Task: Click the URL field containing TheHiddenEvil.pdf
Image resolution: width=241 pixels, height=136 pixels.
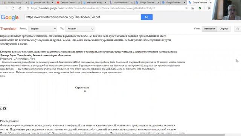Action: (83, 17)
